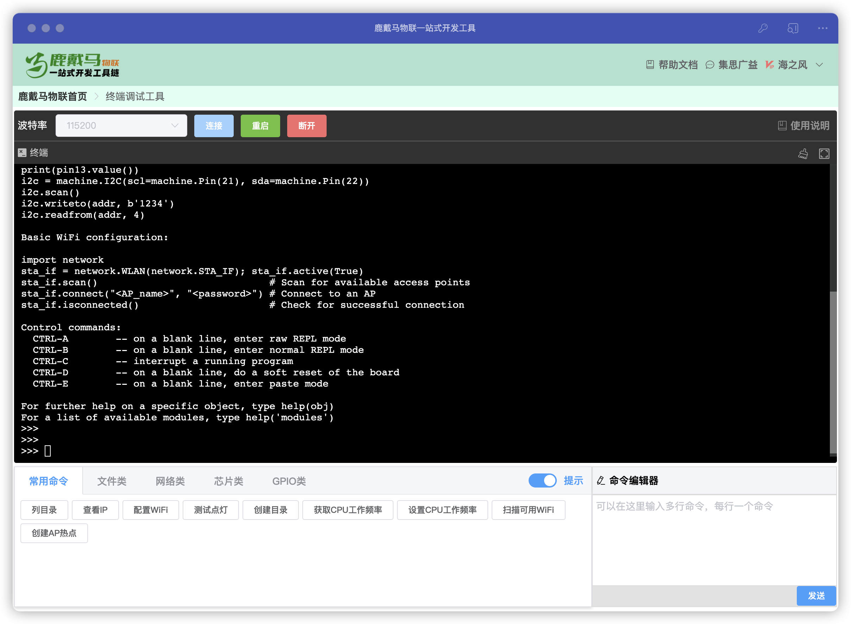Viewport: 851px width, 624px height.
Task: Open the 115200 baud rate dropdown
Action: [x=121, y=126]
